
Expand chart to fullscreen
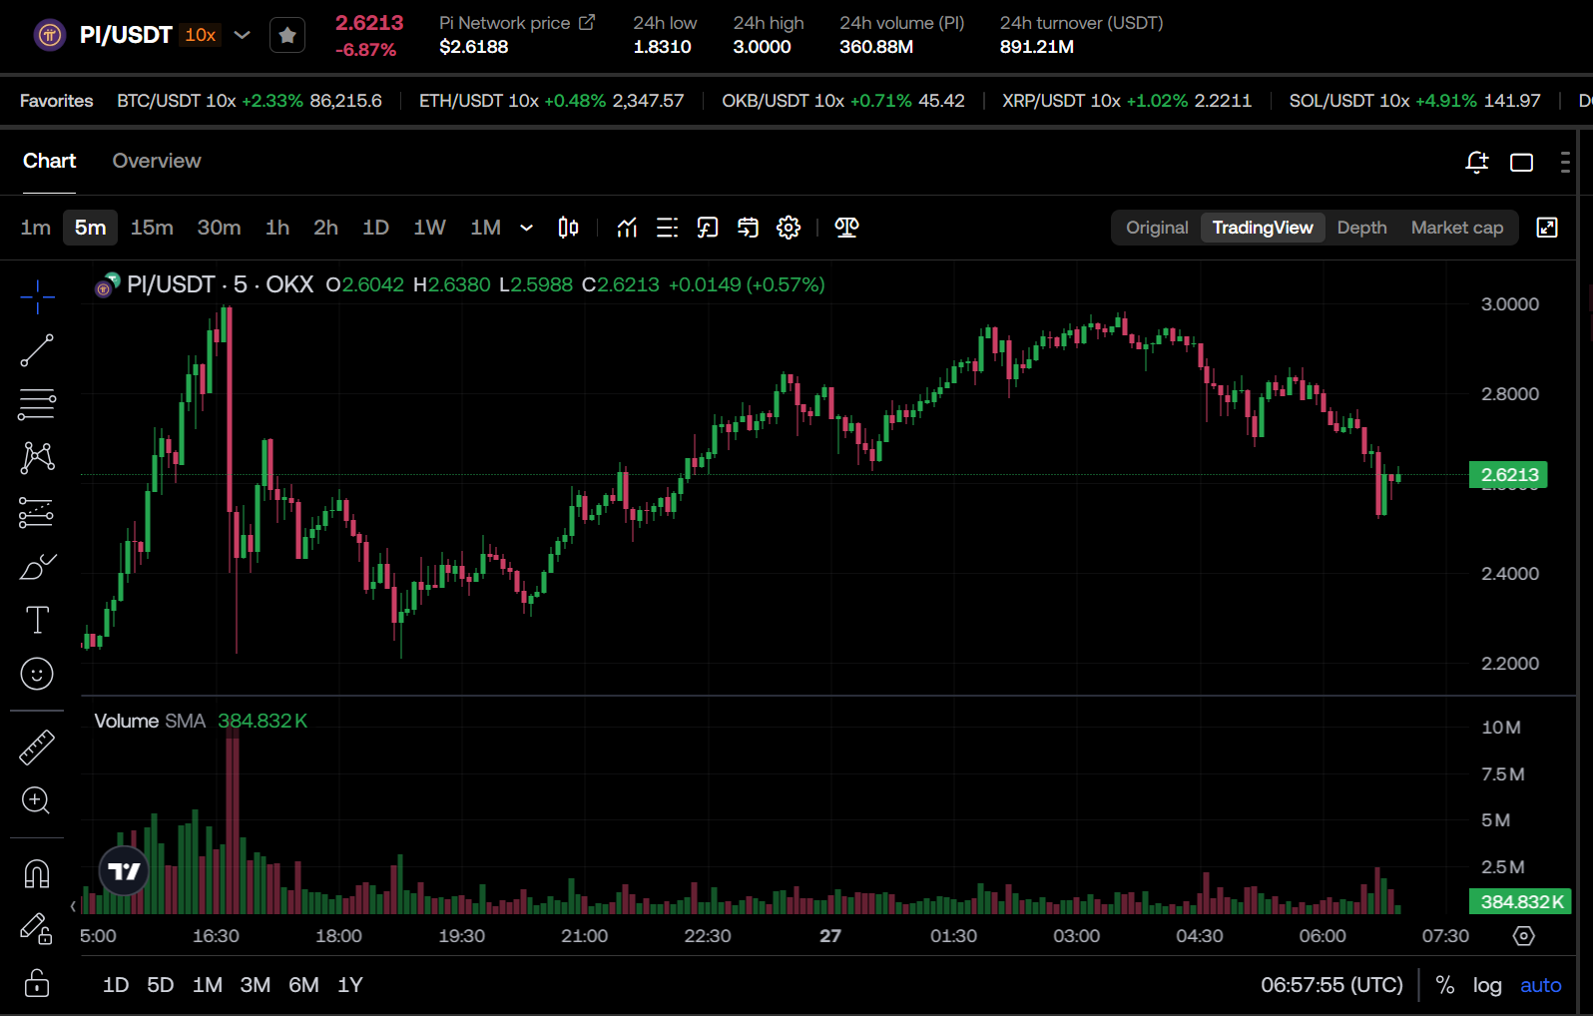[1547, 228]
